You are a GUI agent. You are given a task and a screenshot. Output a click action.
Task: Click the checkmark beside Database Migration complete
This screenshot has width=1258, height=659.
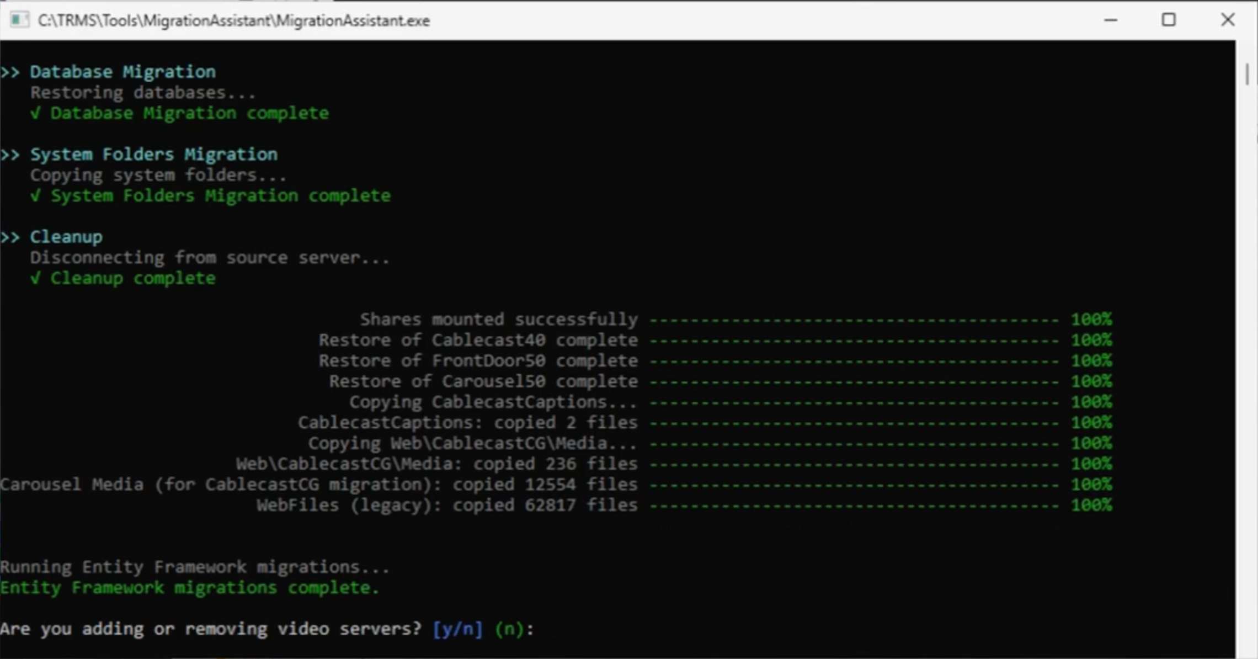[x=35, y=113]
